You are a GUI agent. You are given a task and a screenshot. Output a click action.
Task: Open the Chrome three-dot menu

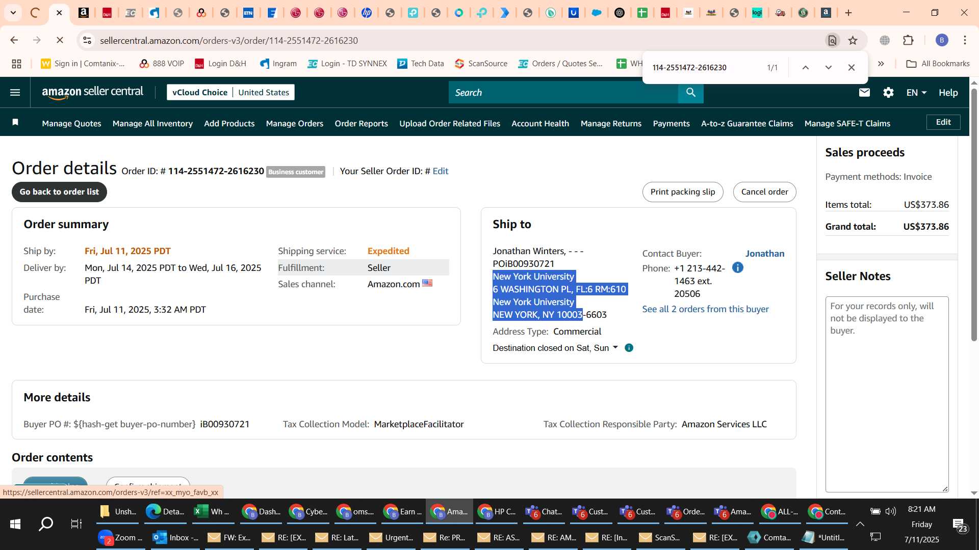click(x=965, y=40)
